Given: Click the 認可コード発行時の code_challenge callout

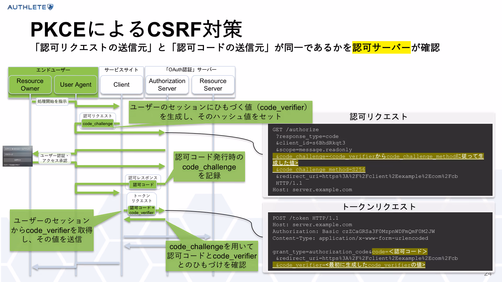Looking at the screenshot, I should pos(209,166).
